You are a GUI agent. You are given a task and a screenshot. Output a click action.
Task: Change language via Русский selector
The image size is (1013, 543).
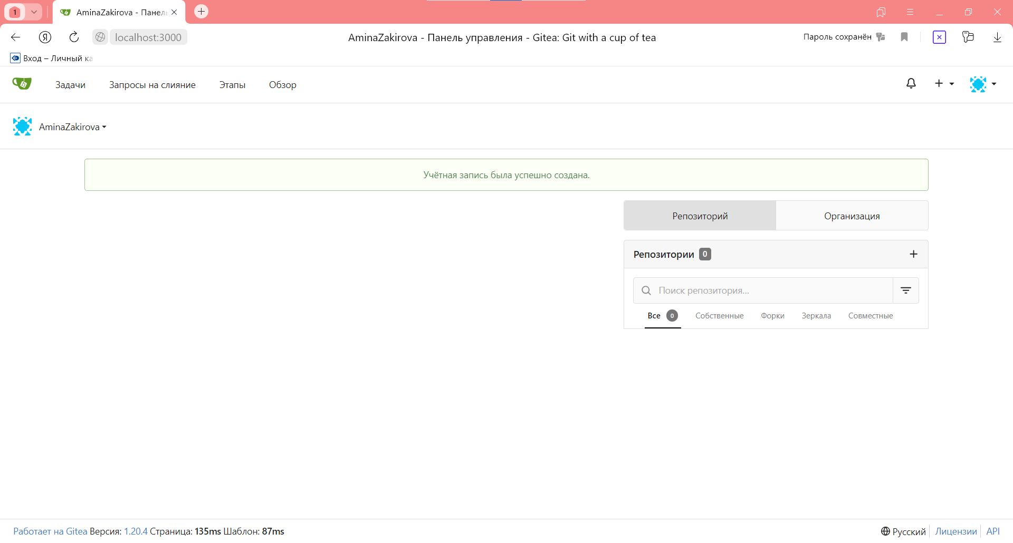903,531
